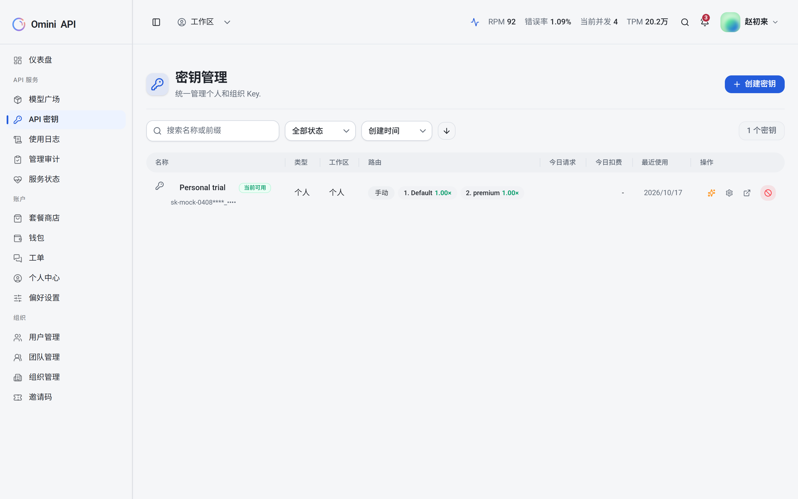This screenshot has height=499, width=798.
Task: Click the key icon beside Personal trial
Action: pyautogui.click(x=160, y=186)
